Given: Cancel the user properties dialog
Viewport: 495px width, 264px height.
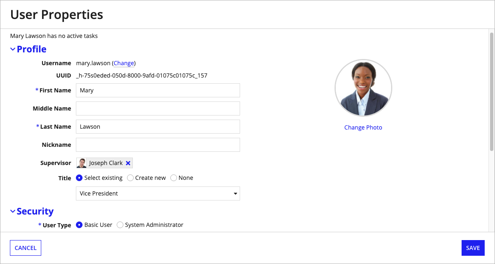Looking at the screenshot, I should [x=26, y=248].
